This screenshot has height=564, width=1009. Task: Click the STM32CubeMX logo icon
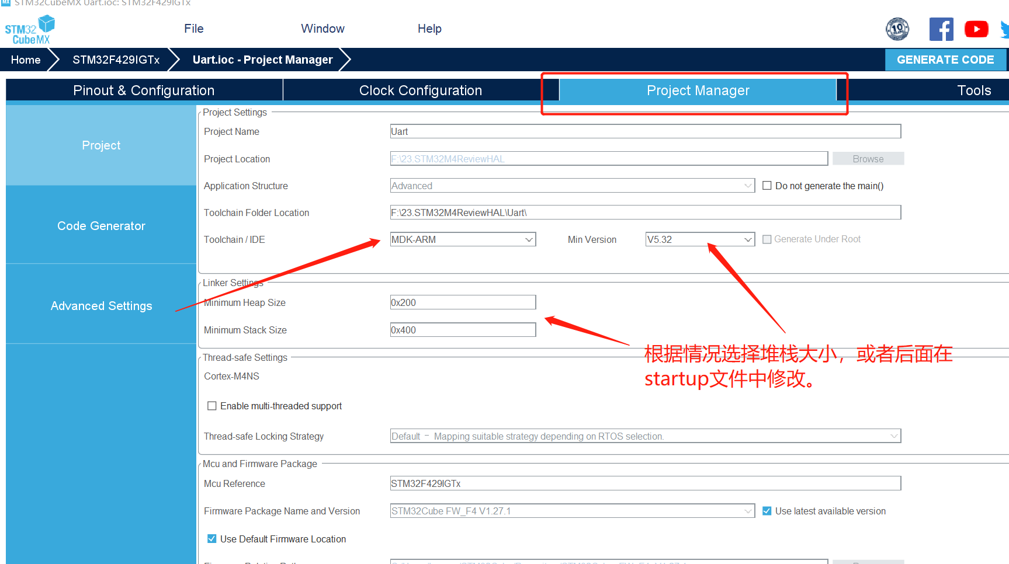[x=30, y=30]
